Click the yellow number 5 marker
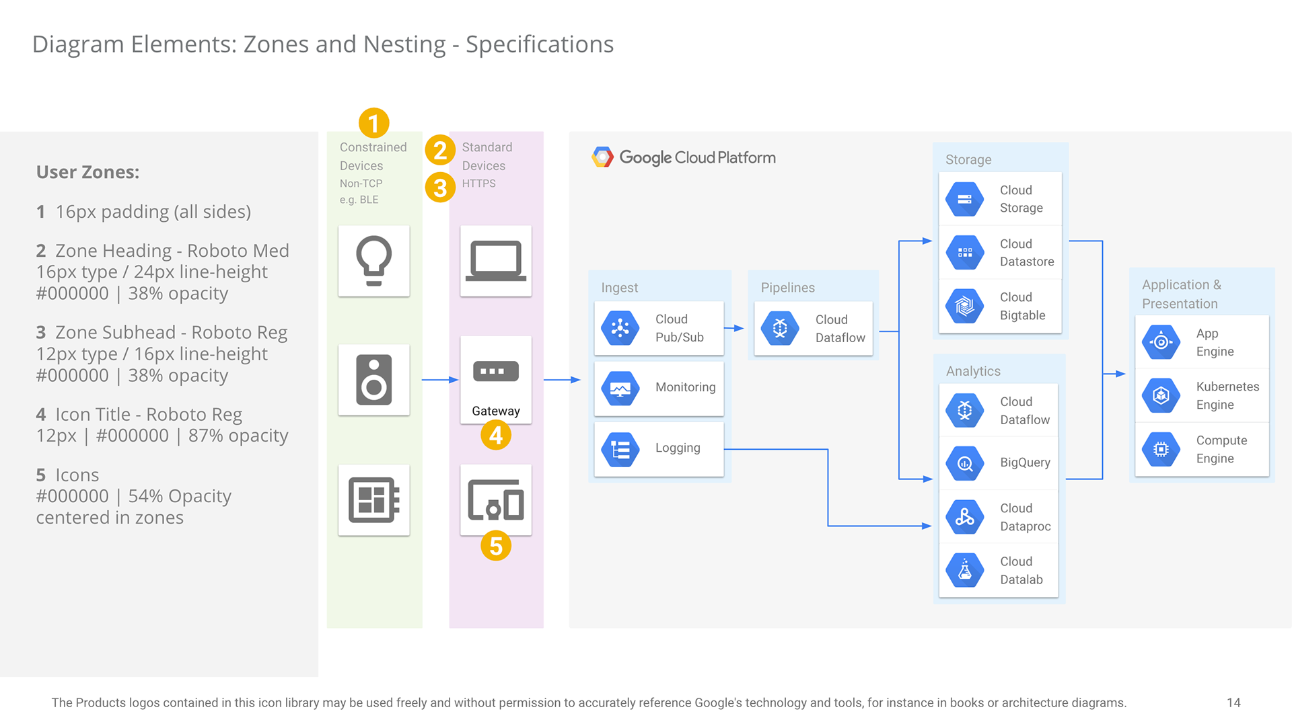1292x726 pixels. 495,546
